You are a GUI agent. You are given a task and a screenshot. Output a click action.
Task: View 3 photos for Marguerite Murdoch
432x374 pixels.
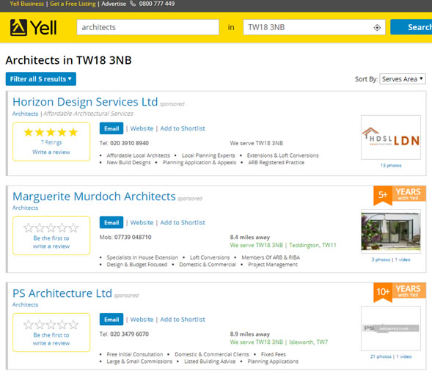[381, 260]
